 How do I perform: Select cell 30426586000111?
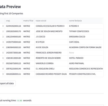pyautogui.click(x=14, y=74)
